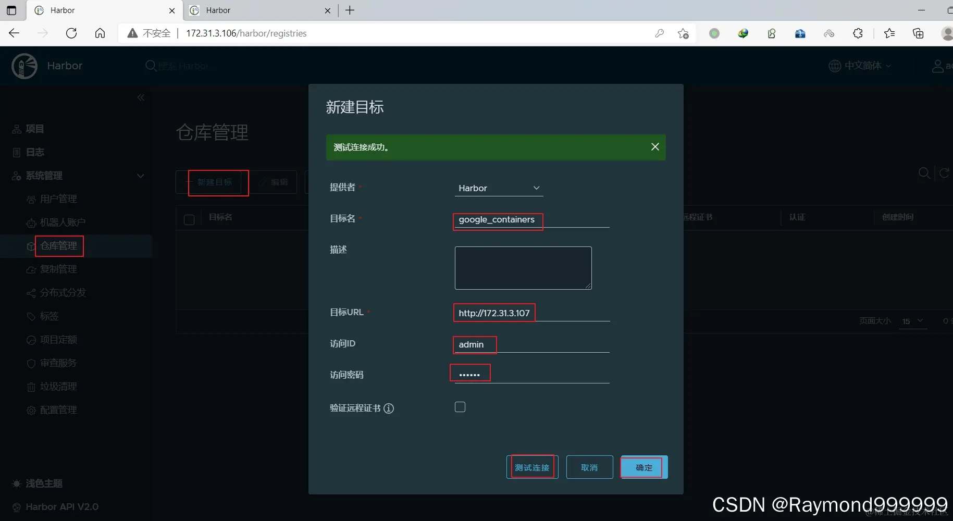953x521 pixels.
Task: Click the search magnifier icon above the table
Action: pos(925,173)
